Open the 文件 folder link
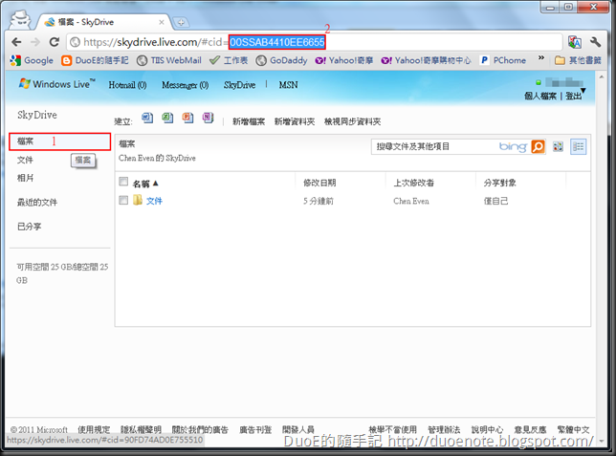 pyautogui.click(x=154, y=201)
